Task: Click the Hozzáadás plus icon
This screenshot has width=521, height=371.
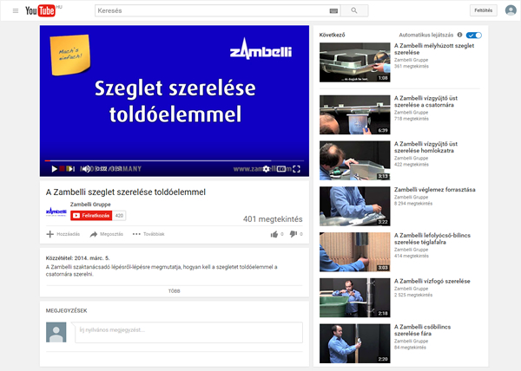Action: click(x=49, y=234)
